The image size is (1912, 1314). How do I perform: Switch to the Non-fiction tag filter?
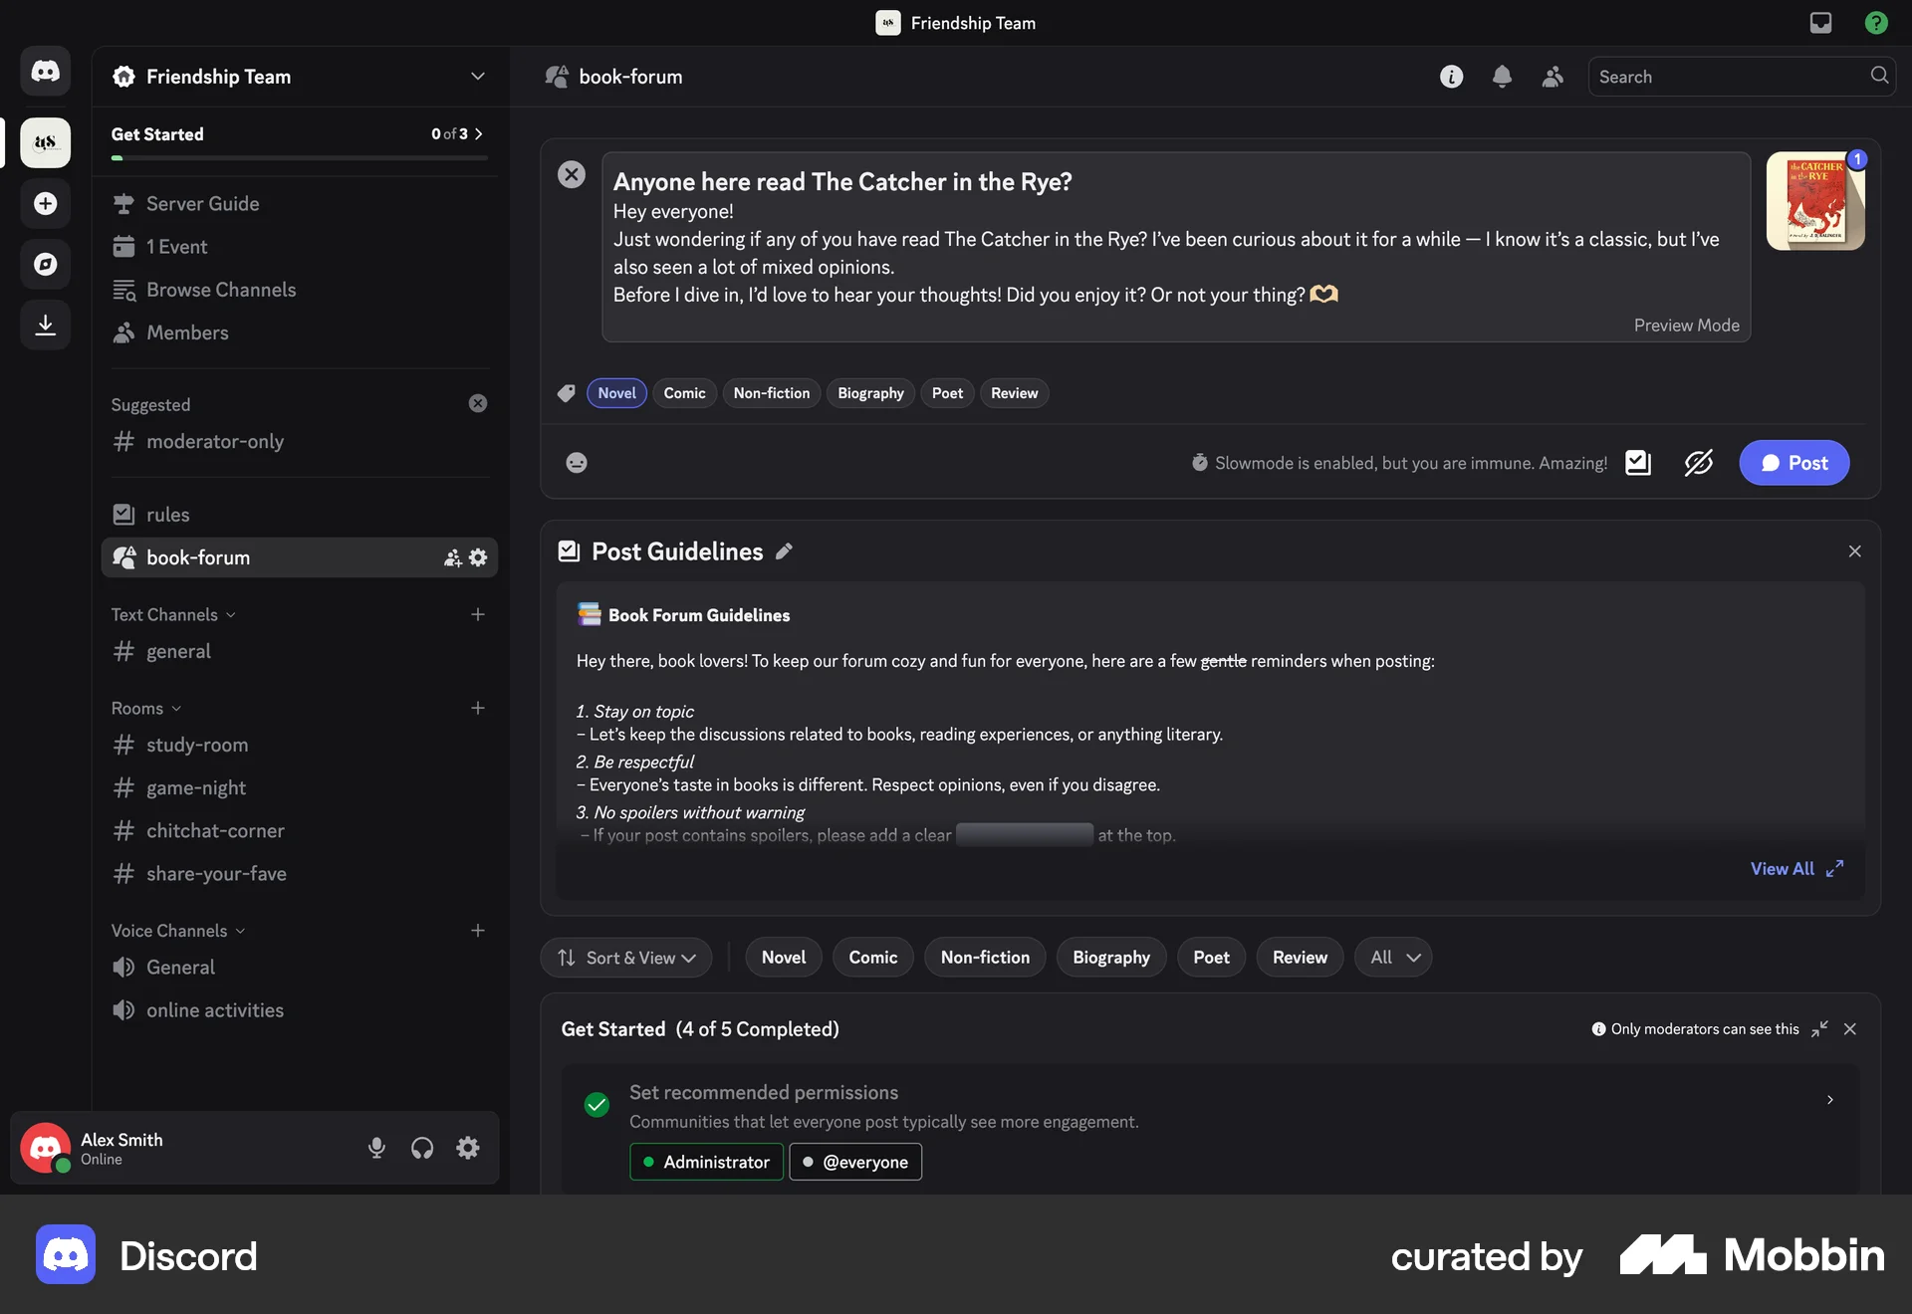coord(985,957)
